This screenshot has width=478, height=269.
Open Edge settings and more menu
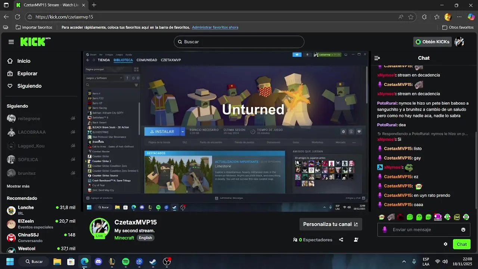(x=459, y=17)
